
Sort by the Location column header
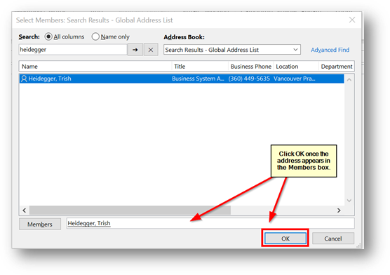click(296, 67)
